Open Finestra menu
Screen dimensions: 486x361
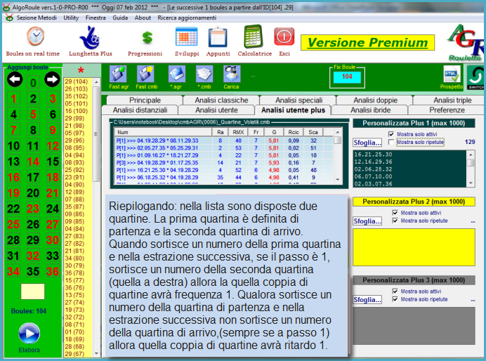pos(96,18)
